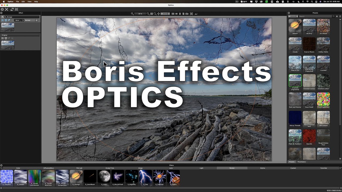Open the Help menu
342x192 pixels.
(x=36, y=2)
